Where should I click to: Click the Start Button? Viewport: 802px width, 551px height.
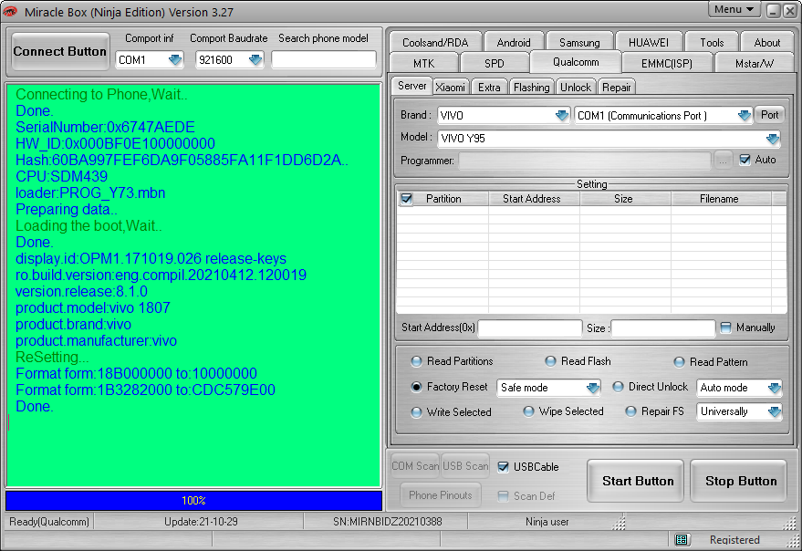pos(637,481)
